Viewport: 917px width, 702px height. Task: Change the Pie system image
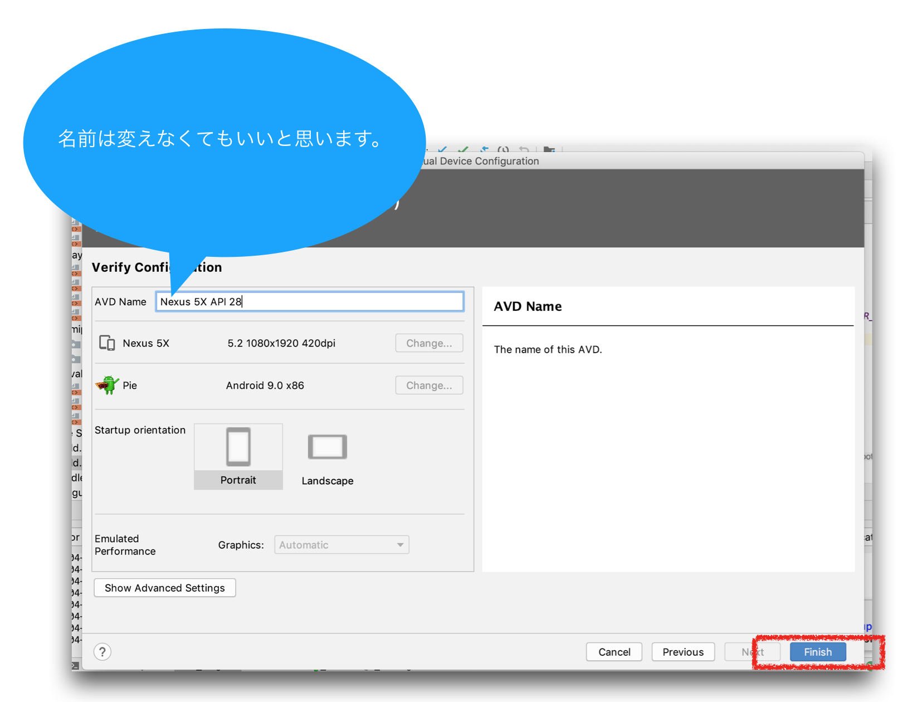[x=429, y=386]
